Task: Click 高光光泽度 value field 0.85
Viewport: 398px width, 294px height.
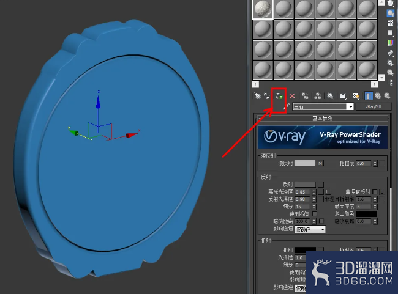Action: pyautogui.click(x=302, y=192)
